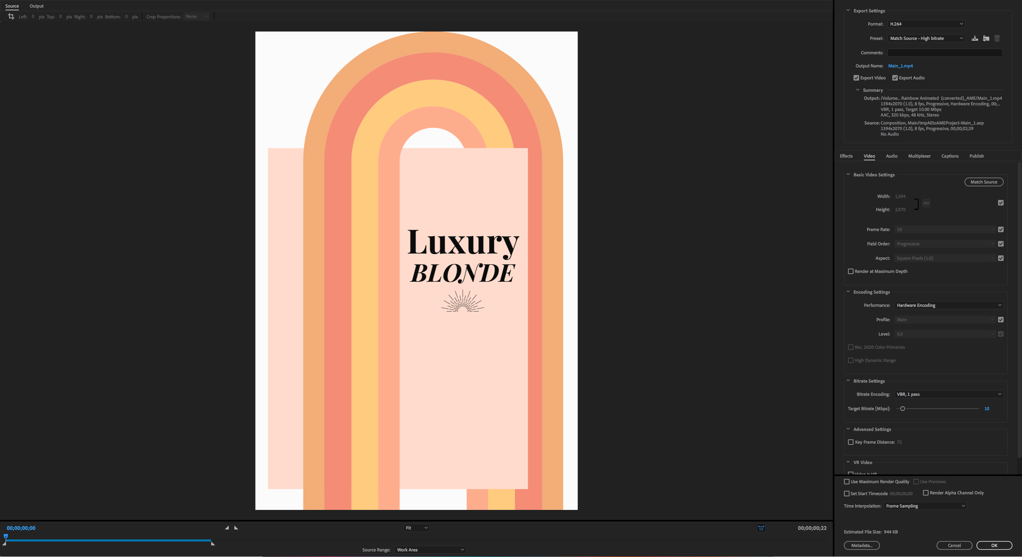Screen dimensions: 1022x557
Task: Click the Luxury Blonde preview image
Action: tap(416, 271)
